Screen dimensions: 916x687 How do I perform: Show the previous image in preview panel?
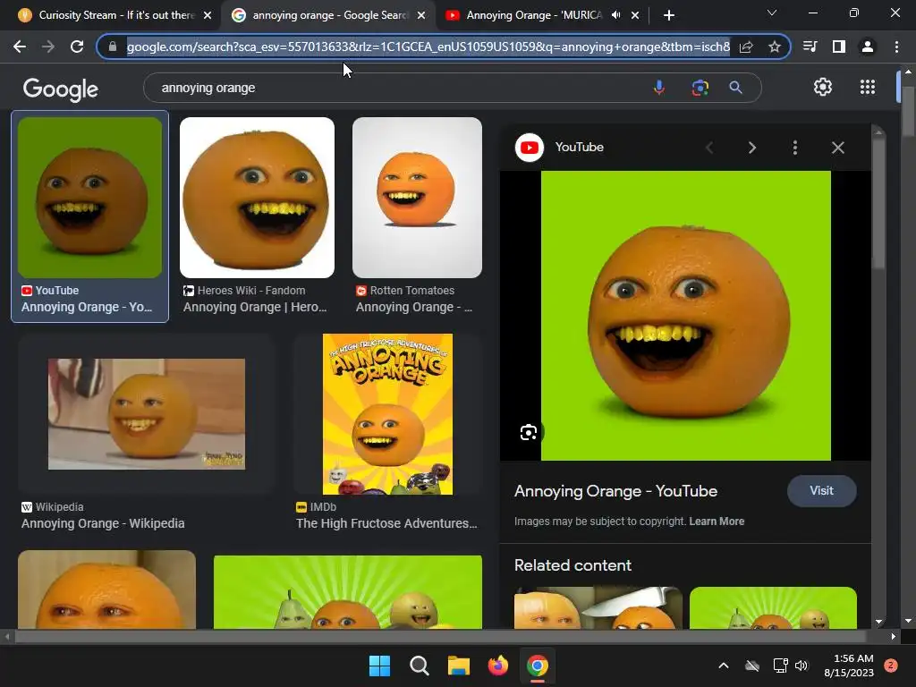(x=709, y=148)
